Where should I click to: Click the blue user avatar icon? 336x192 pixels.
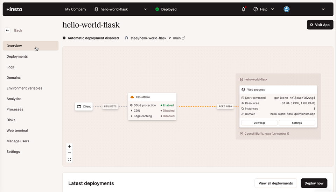click(287, 9)
